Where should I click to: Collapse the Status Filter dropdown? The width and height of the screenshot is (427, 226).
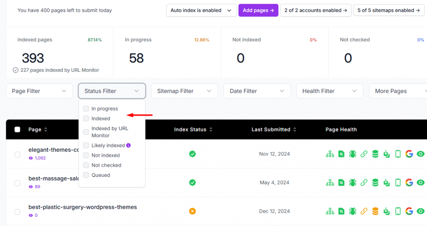112,91
